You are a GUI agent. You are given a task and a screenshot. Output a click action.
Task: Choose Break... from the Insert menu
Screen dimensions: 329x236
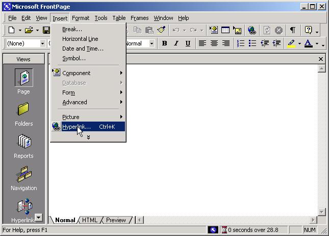(x=88, y=29)
